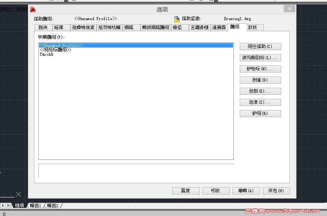Open the third (Open and Save) tab

(x=84, y=28)
